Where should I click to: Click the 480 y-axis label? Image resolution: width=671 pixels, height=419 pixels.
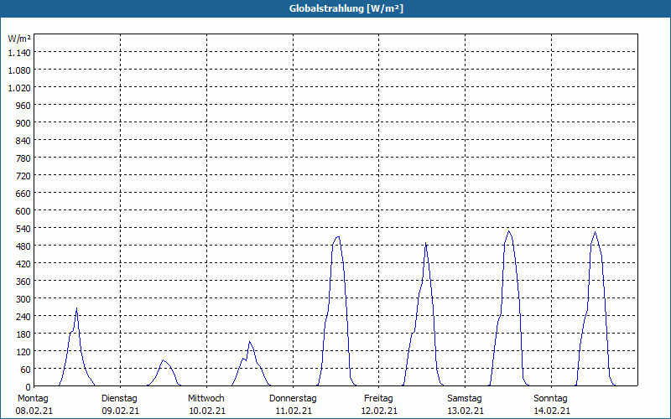pyautogui.click(x=23, y=246)
